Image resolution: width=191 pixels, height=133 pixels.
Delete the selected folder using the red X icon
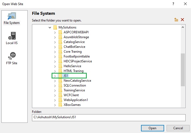[x=182, y=20]
